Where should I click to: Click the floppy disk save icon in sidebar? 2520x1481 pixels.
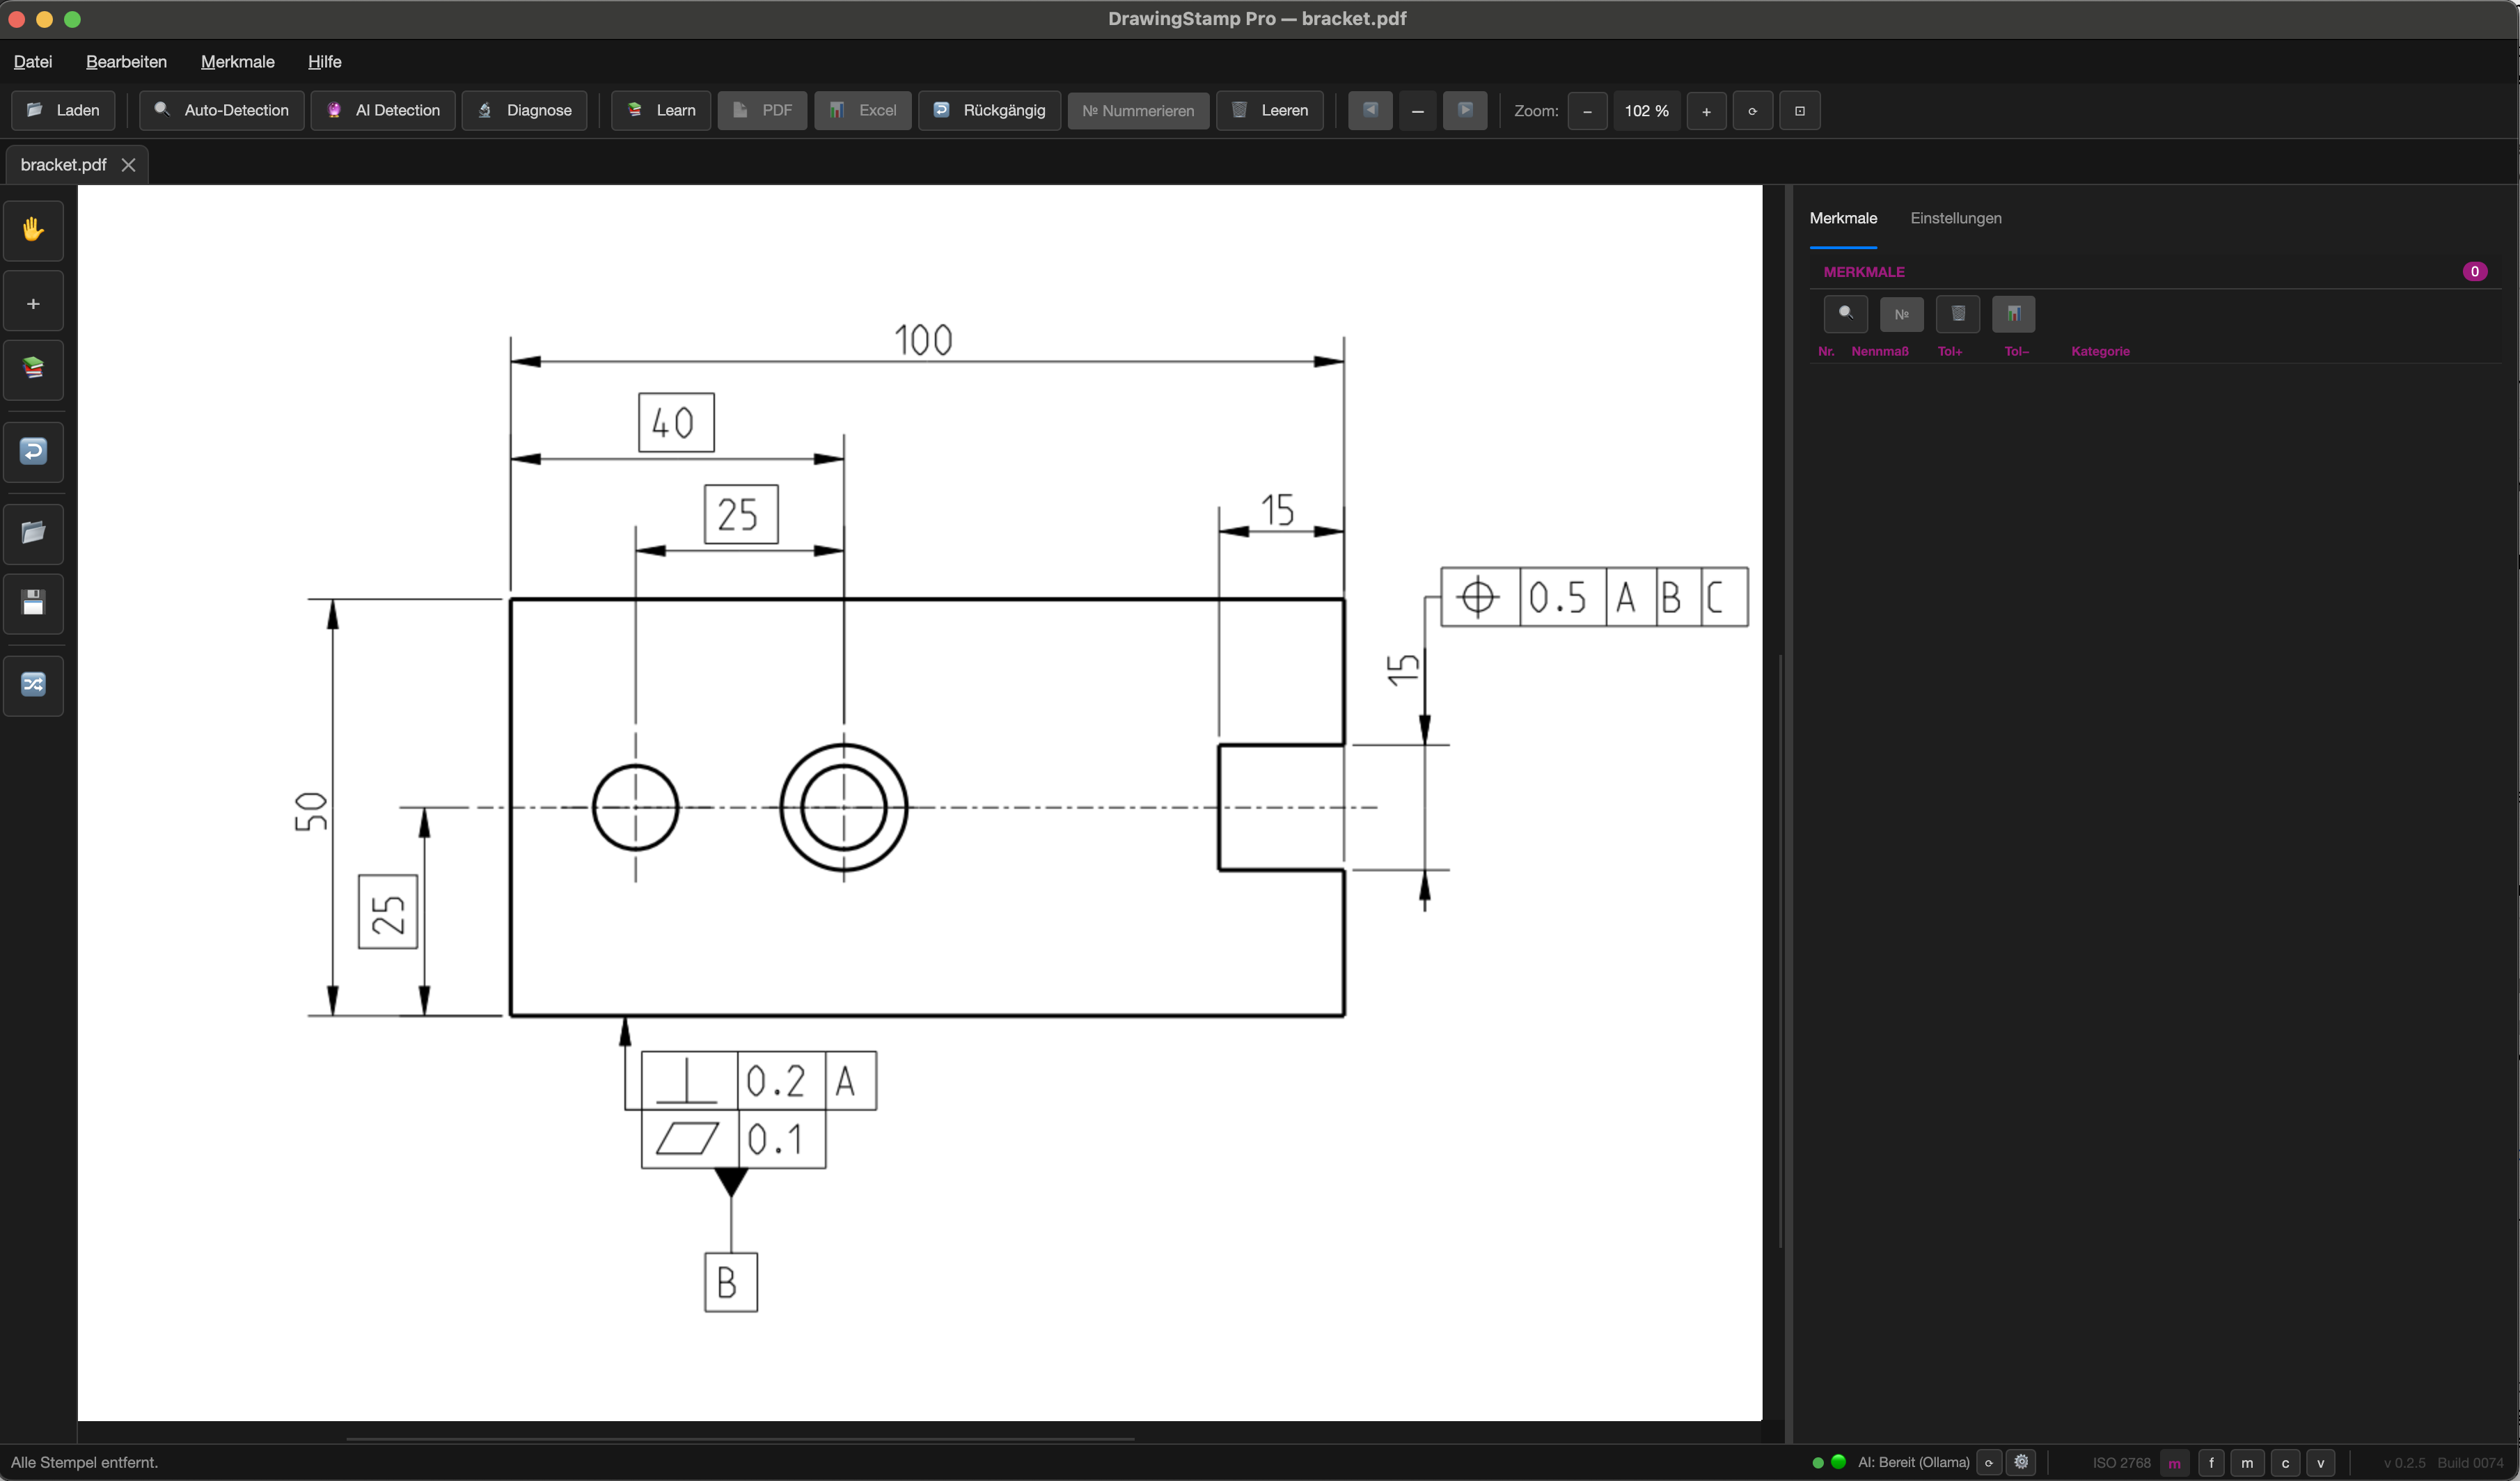pyautogui.click(x=33, y=603)
